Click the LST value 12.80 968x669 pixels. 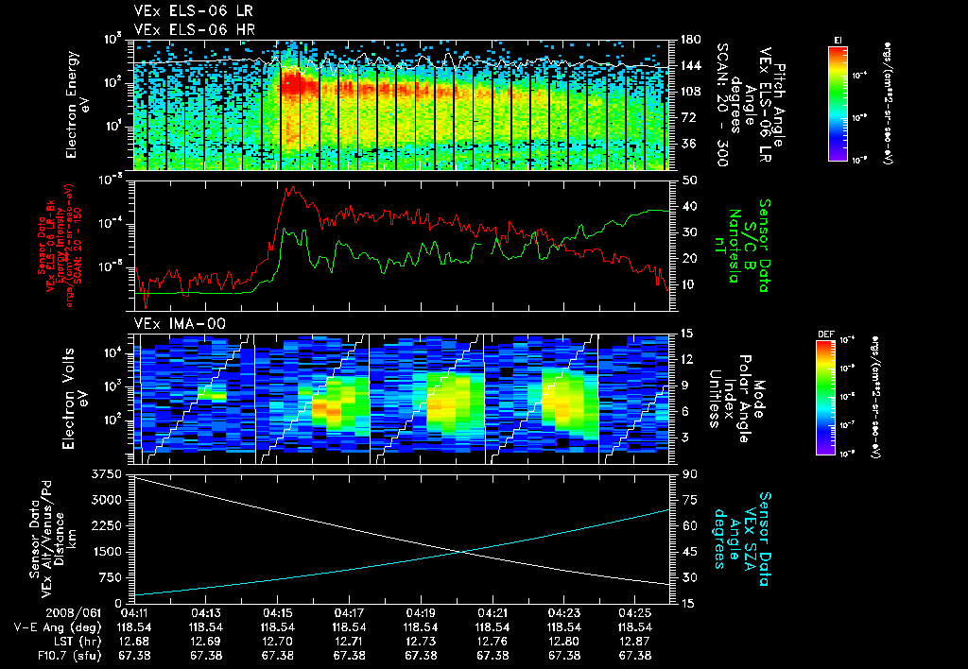563,642
